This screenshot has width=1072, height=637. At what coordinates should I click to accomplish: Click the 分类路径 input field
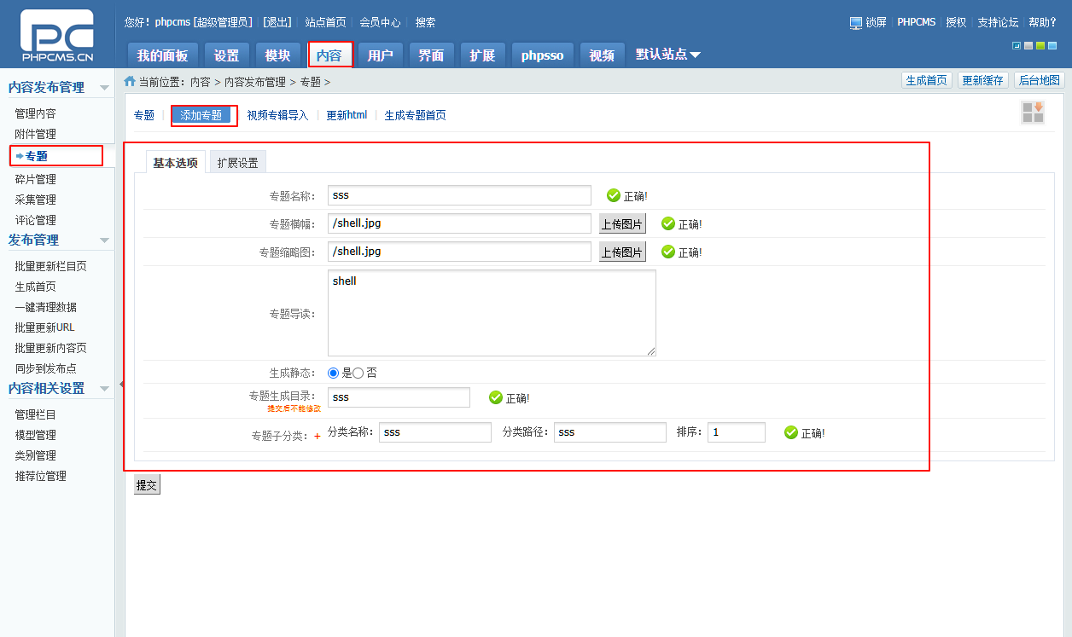pyautogui.click(x=609, y=432)
